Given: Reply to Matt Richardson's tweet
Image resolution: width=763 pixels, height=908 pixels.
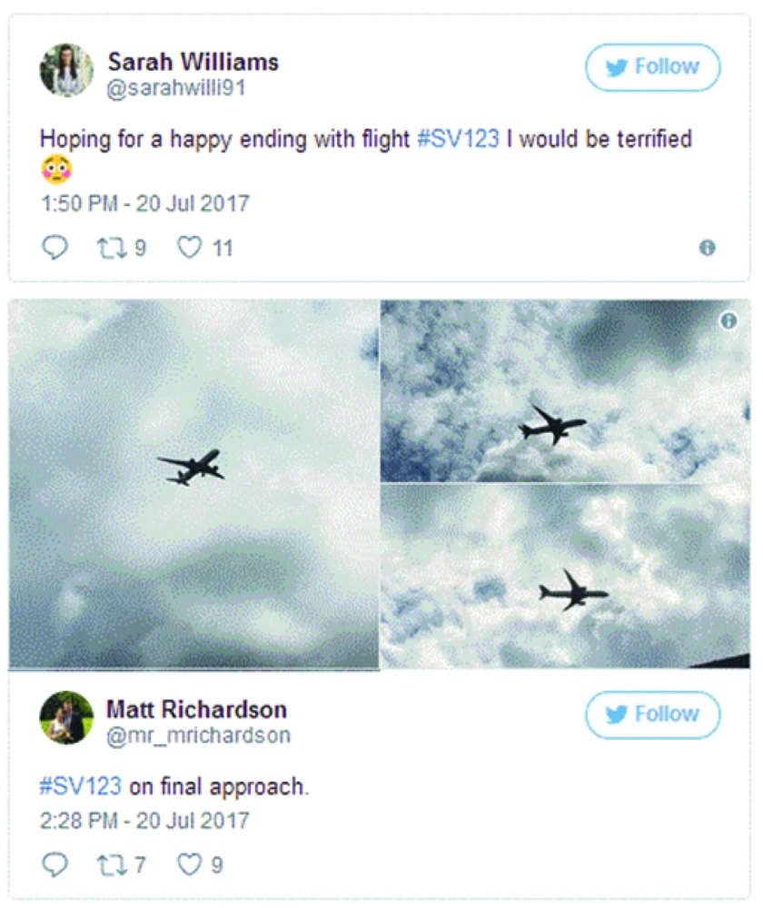Looking at the screenshot, I should [55, 864].
